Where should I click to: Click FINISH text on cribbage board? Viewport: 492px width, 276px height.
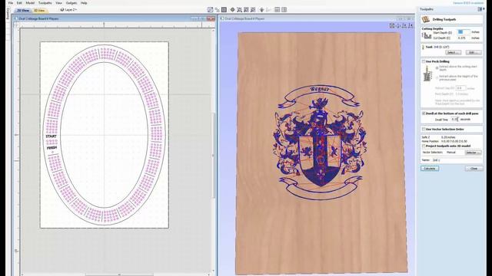pos(52,148)
